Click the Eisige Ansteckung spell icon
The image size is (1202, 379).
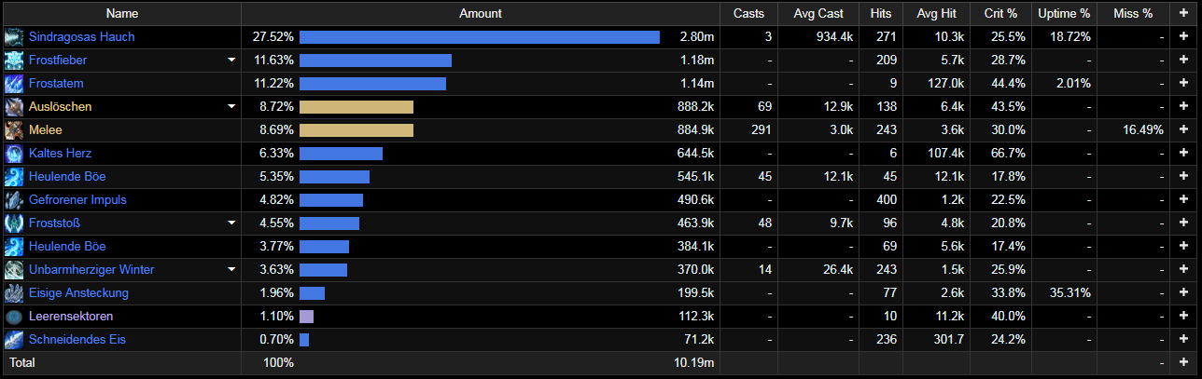pyautogui.click(x=13, y=293)
